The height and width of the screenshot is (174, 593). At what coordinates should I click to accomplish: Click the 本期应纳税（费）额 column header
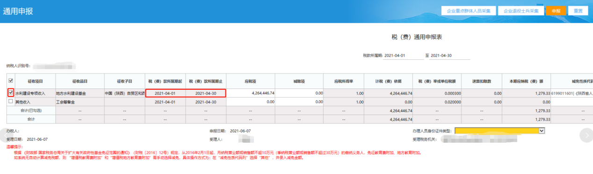(x=526, y=81)
